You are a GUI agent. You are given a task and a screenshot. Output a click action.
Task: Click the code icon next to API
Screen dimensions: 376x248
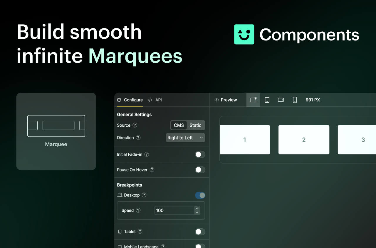[x=150, y=100]
